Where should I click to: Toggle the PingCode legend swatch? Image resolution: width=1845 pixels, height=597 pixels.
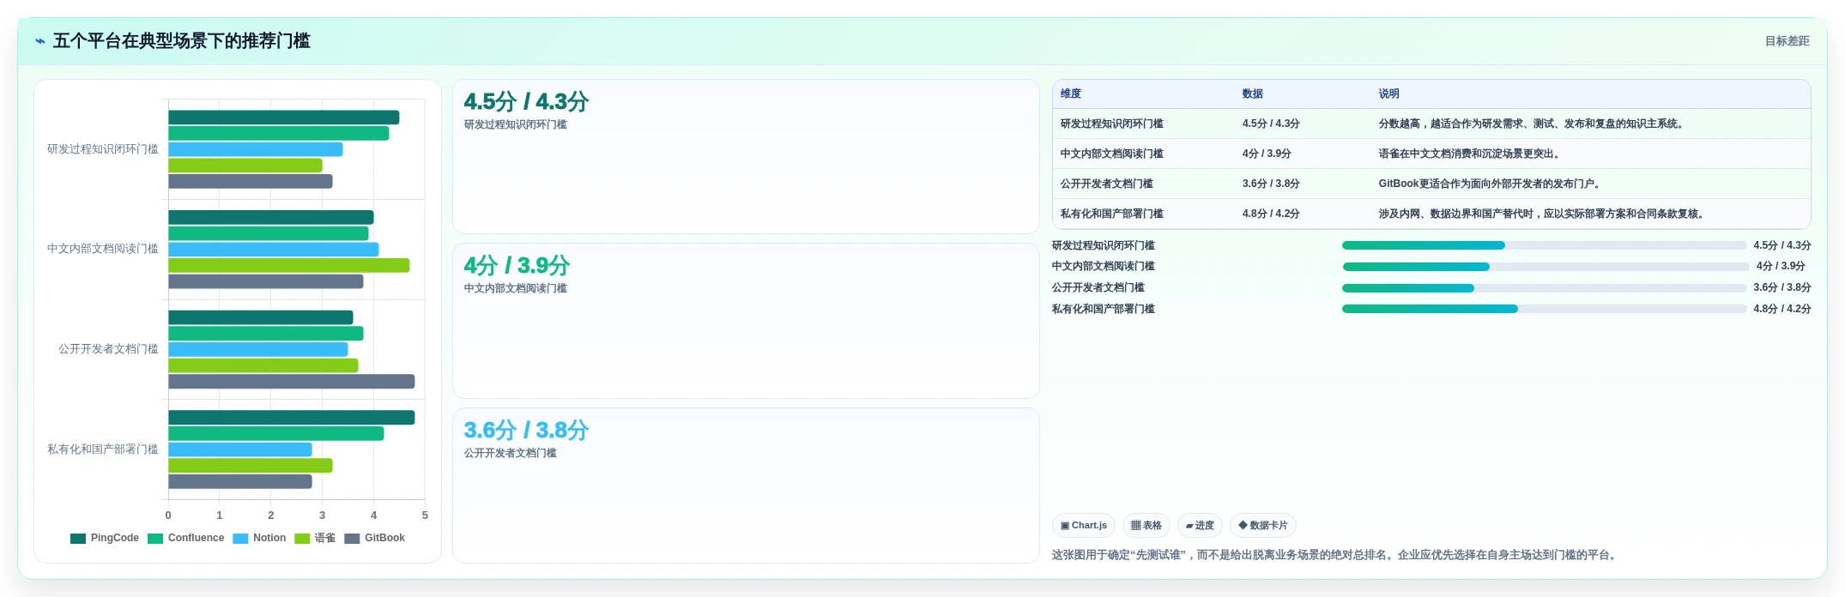(x=78, y=539)
